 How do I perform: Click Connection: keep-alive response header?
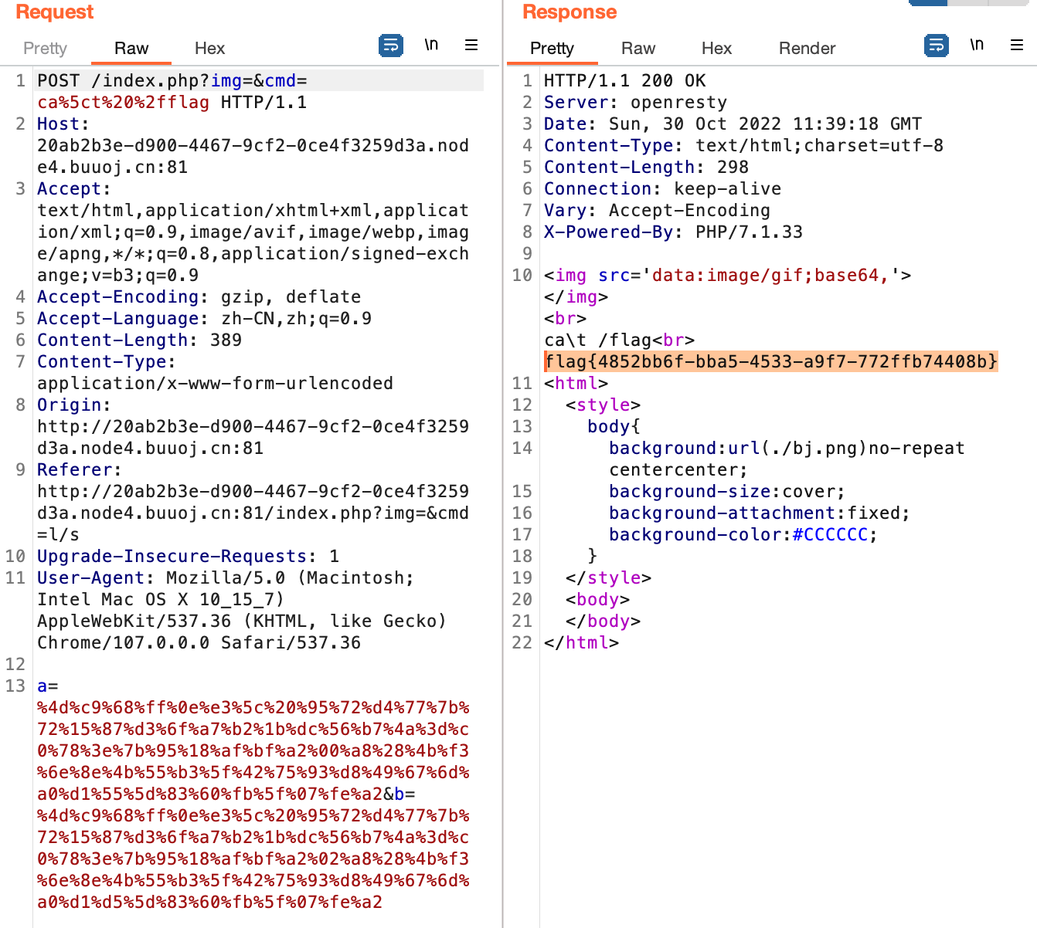(x=662, y=188)
